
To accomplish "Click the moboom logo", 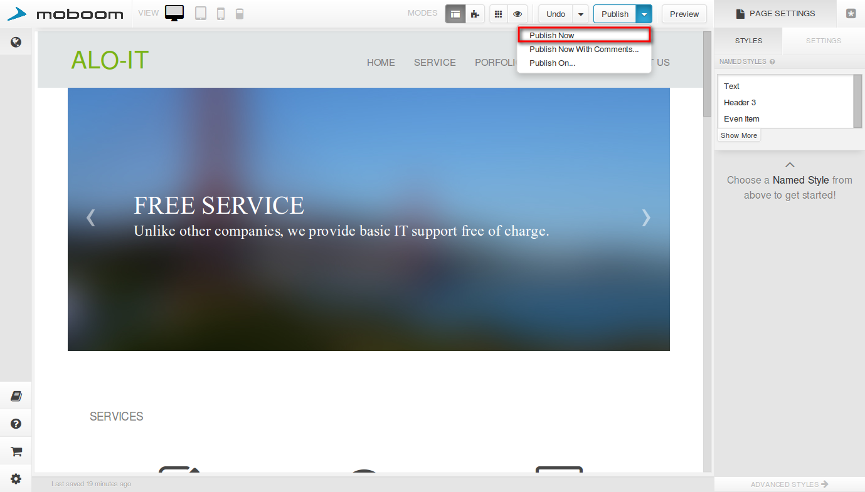I will [x=65, y=14].
